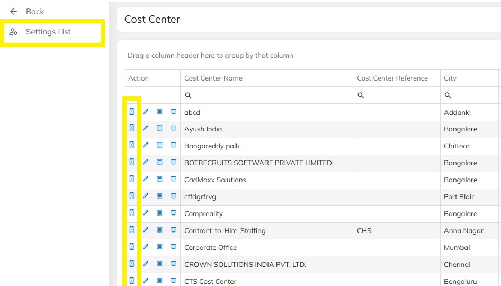Sort by Cost Center Reference column header

pos(392,78)
